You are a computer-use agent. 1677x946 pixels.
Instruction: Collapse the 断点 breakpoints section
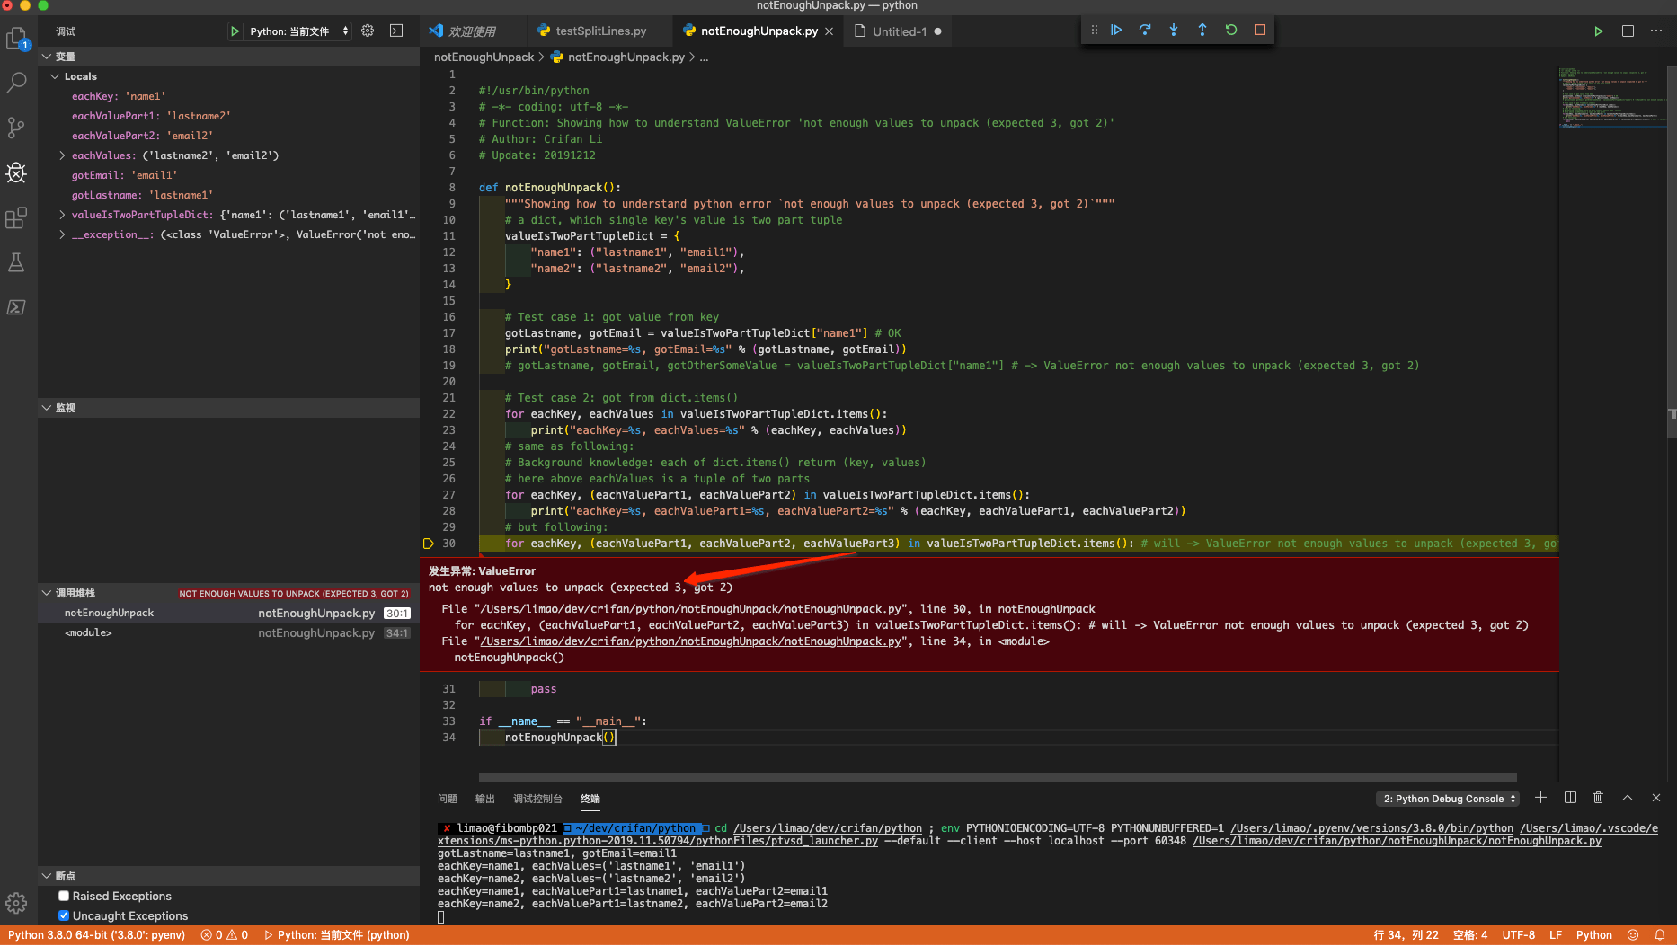[47, 876]
